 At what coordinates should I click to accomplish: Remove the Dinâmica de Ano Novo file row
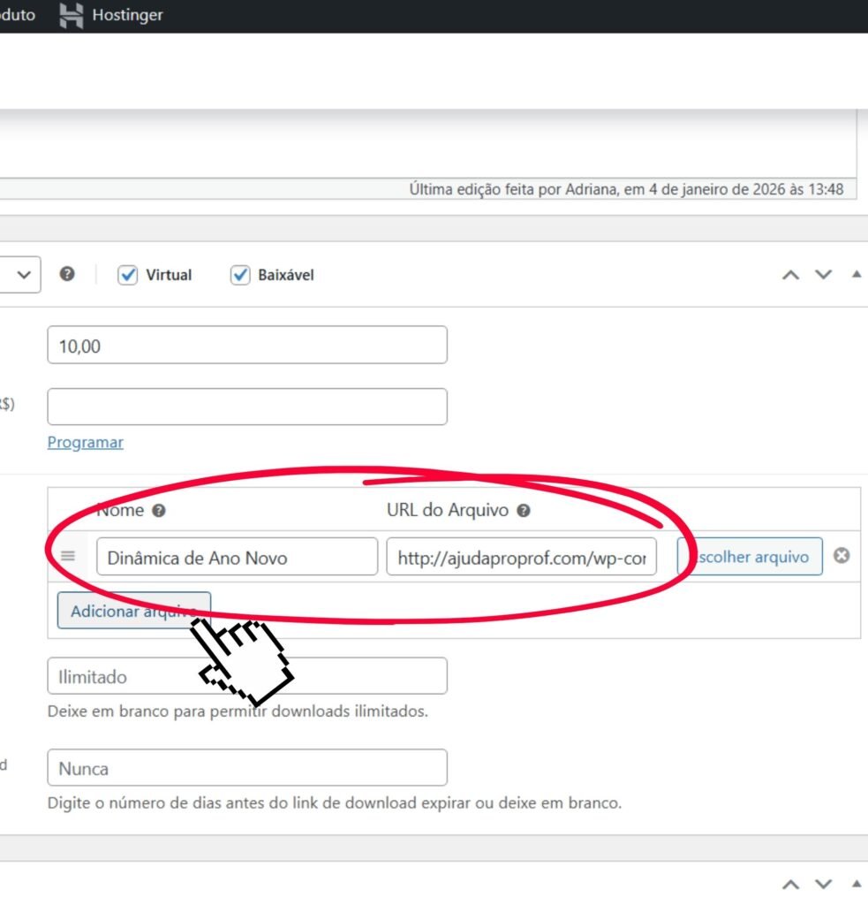(842, 556)
